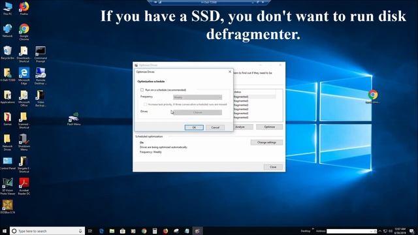Open the Command Prompt desktop shortcut
The height and width of the screenshot is (235, 418).
point(40,54)
